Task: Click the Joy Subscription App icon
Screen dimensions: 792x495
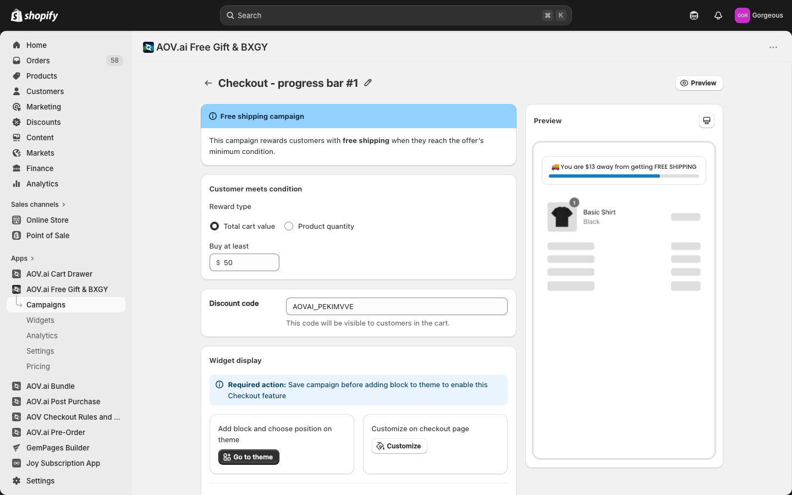Action: tap(16, 463)
